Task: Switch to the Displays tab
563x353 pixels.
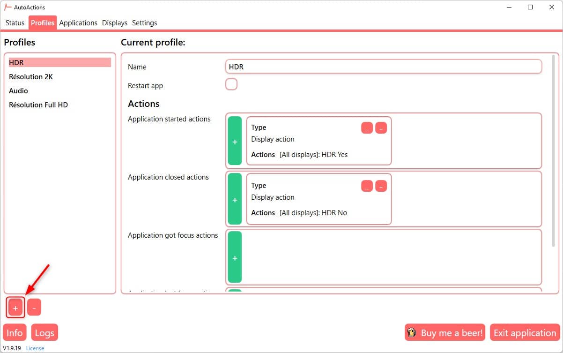Action: pos(115,23)
